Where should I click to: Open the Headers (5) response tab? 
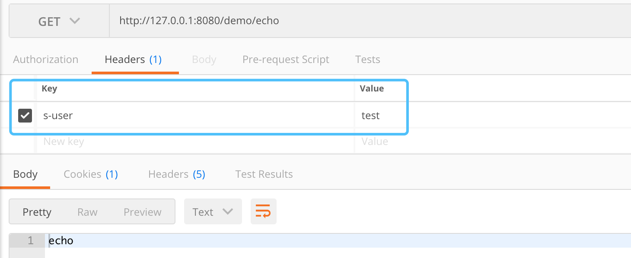(x=176, y=174)
